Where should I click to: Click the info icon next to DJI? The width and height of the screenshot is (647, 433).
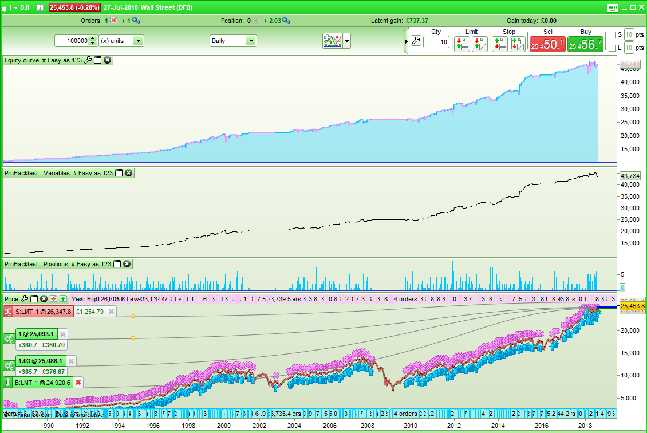click(x=40, y=7)
